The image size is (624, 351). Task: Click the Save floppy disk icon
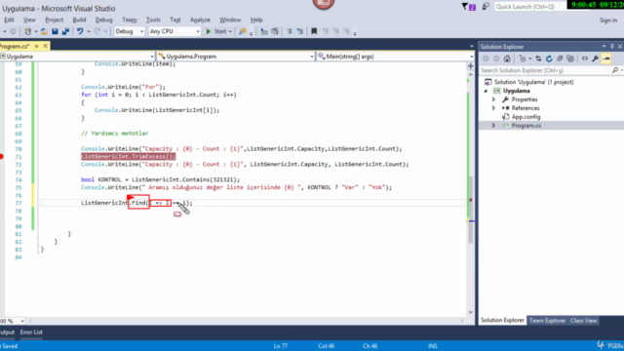pyautogui.click(x=55, y=31)
